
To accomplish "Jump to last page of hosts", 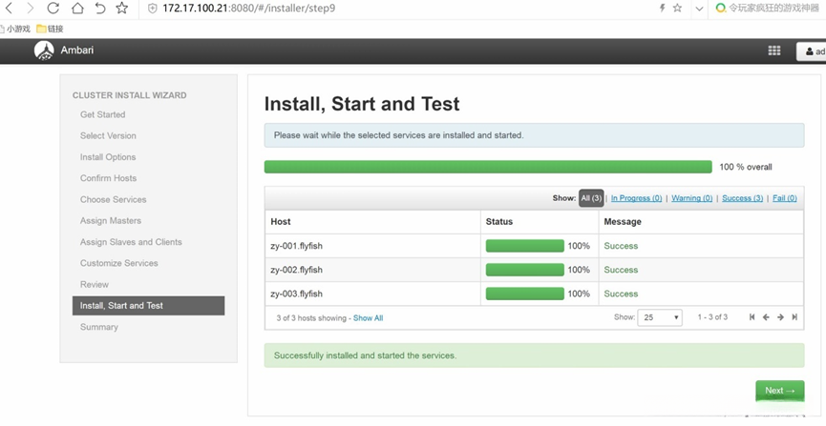I will coord(794,317).
